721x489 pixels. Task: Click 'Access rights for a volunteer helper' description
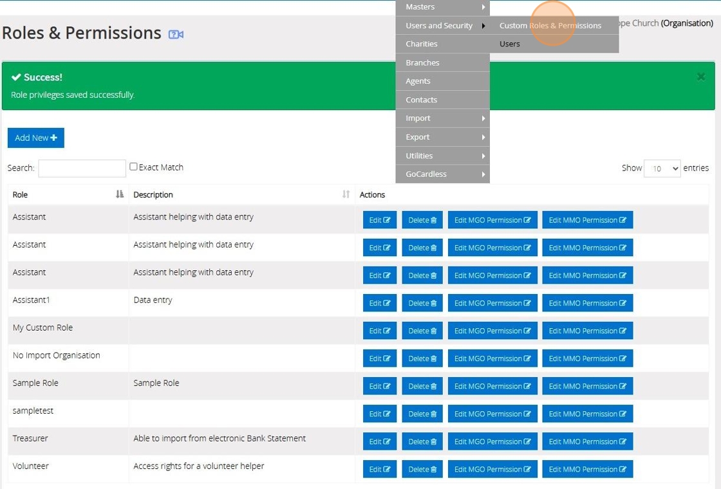pos(199,466)
